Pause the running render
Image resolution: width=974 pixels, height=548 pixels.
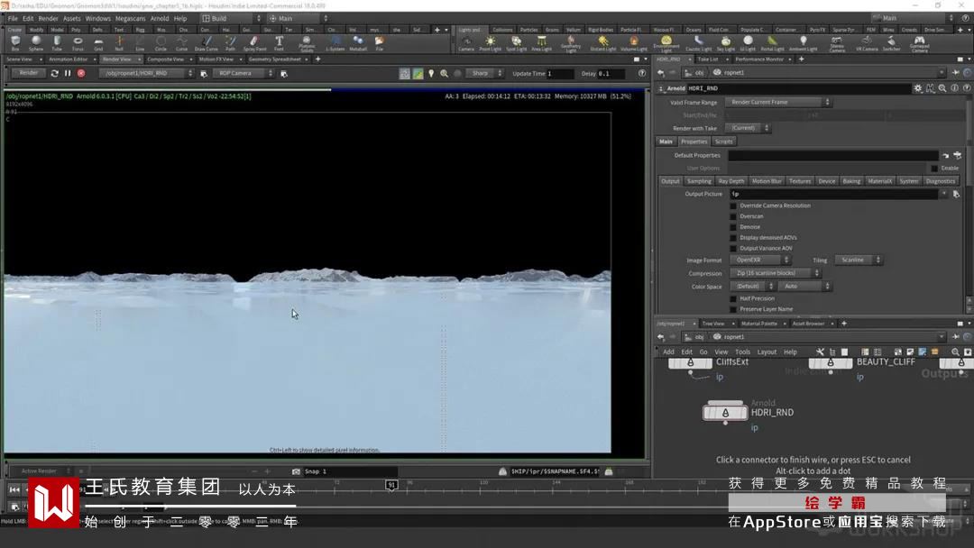coord(68,73)
